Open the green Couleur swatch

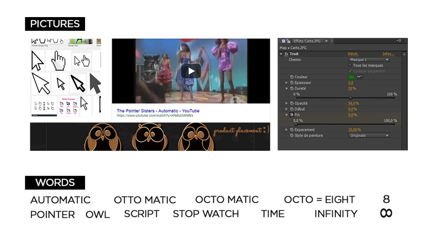click(x=351, y=77)
